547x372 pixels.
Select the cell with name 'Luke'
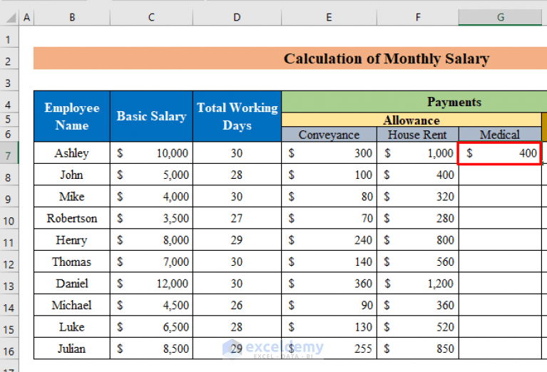tap(72, 326)
